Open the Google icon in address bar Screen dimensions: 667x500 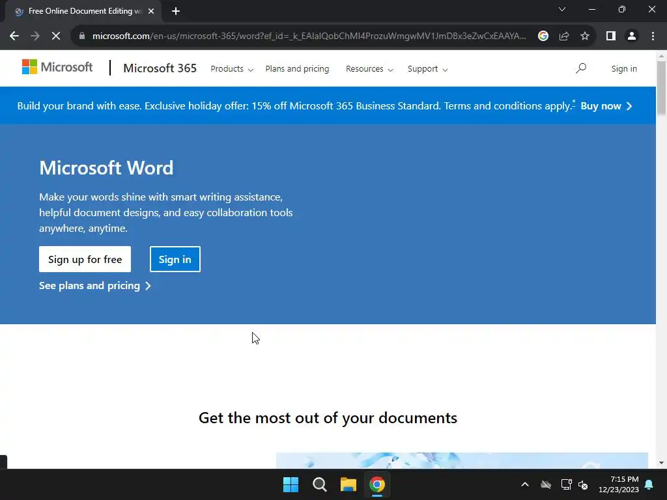tap(543, 36)
